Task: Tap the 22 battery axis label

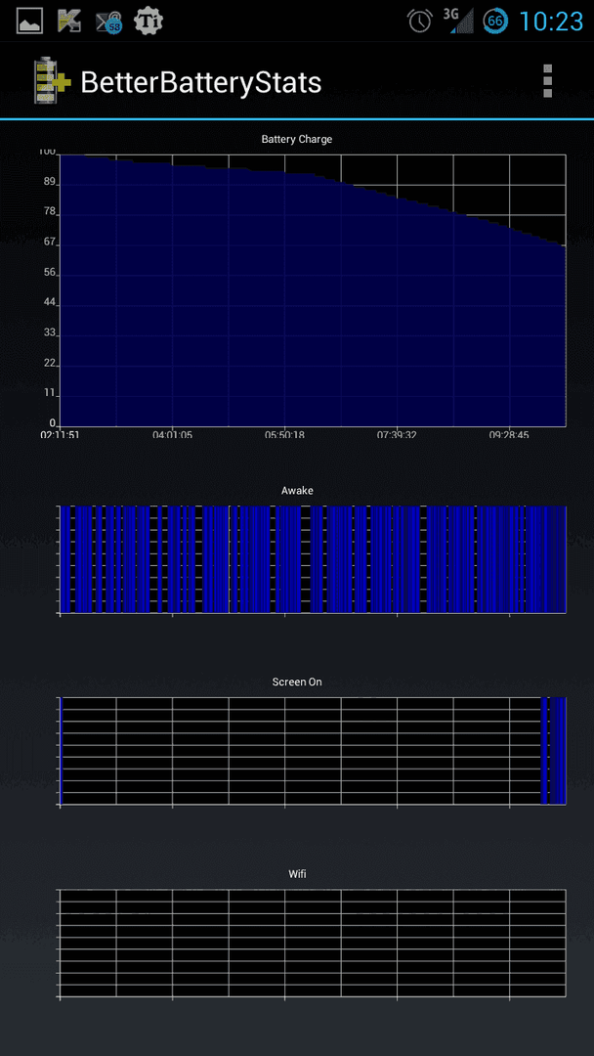Action: coord(49,364)
